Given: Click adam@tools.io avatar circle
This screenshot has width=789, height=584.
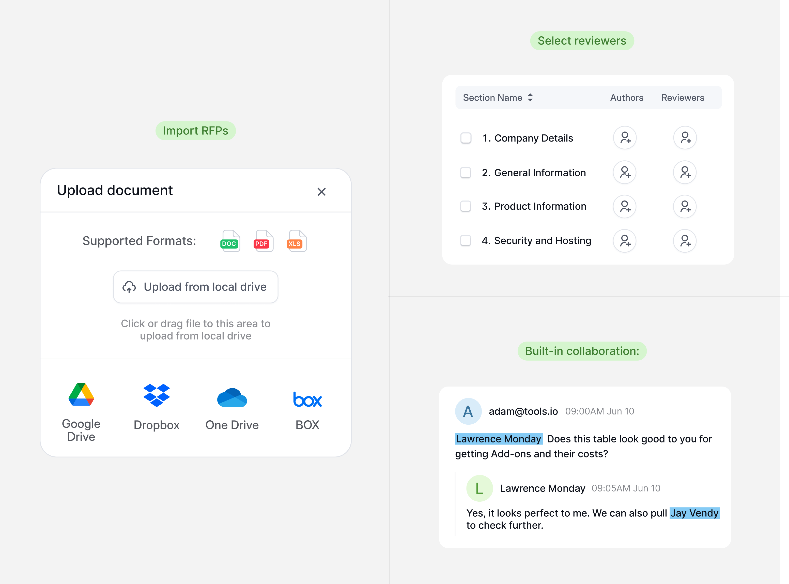Looking at the screenshot, I should pos(468,411).
